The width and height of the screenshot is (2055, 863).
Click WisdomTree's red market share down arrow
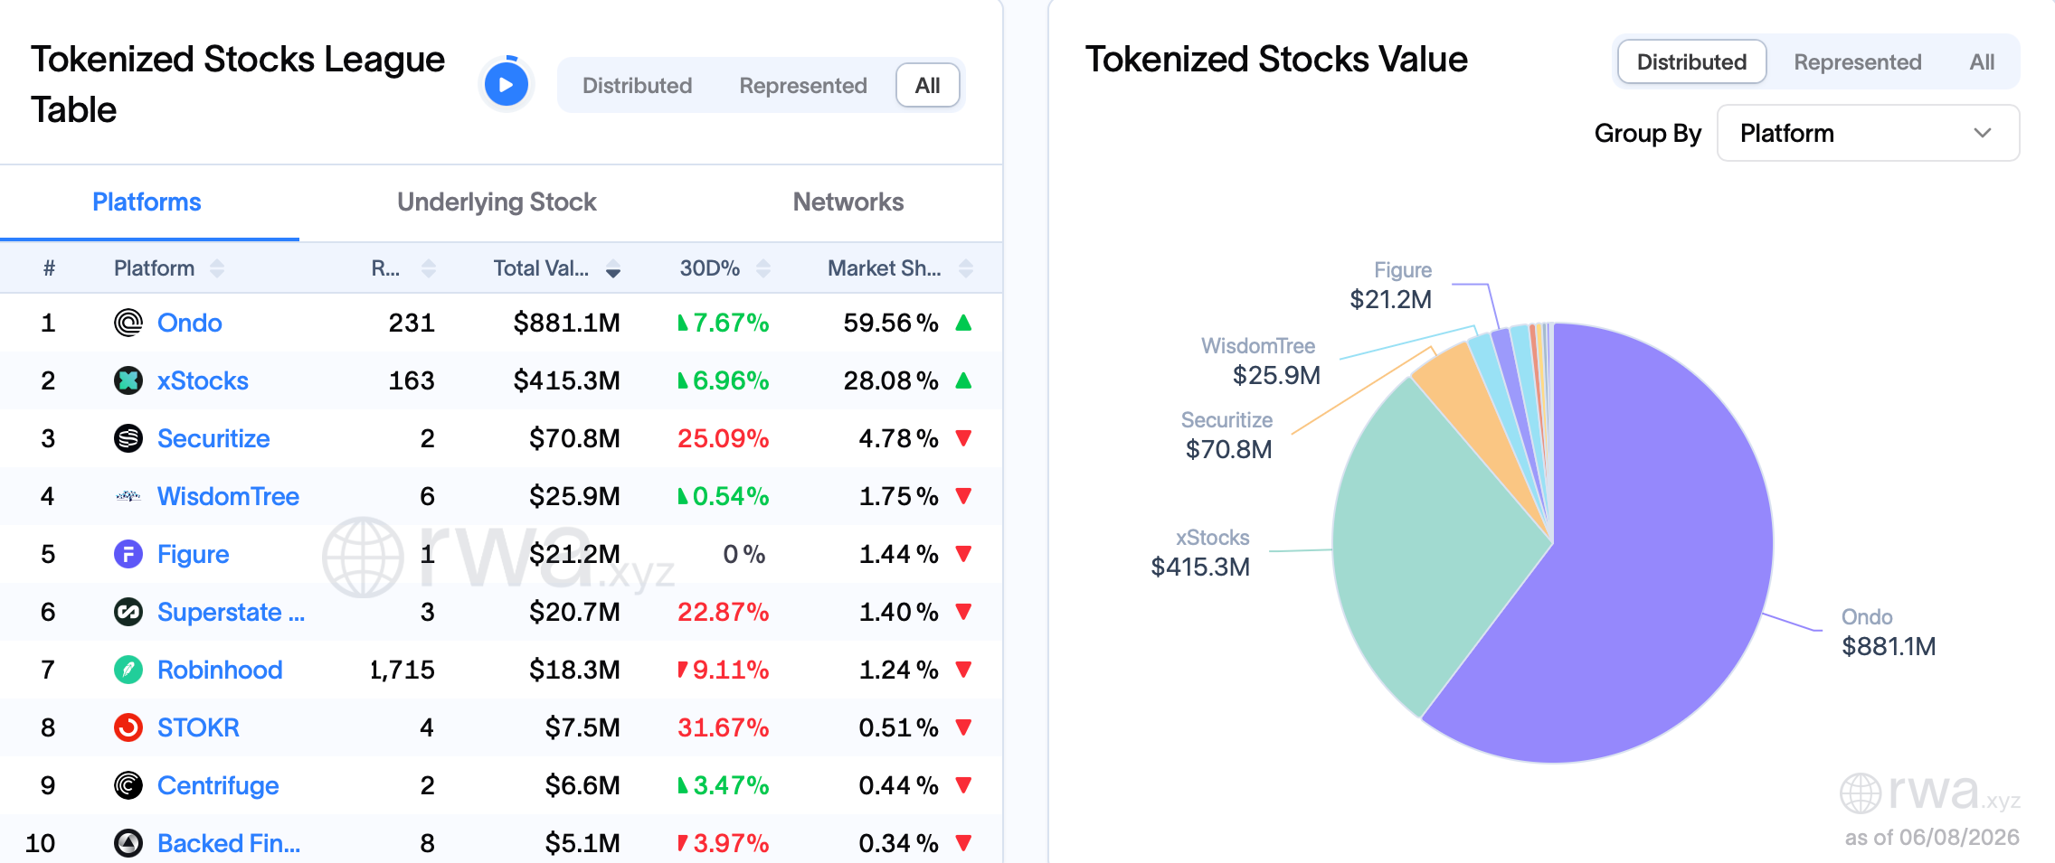[963, 496]
